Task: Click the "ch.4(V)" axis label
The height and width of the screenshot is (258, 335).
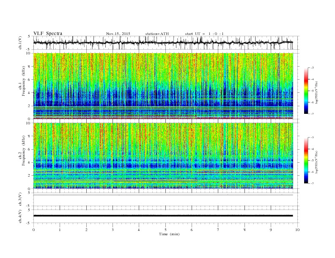Action: click(x=20, y=216)
